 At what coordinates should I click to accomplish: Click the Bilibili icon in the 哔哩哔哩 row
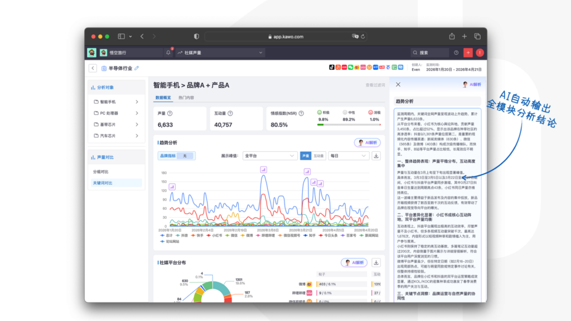(x=309, y=293)
